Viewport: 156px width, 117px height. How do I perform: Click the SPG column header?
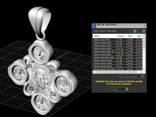(x=139, y=36)
